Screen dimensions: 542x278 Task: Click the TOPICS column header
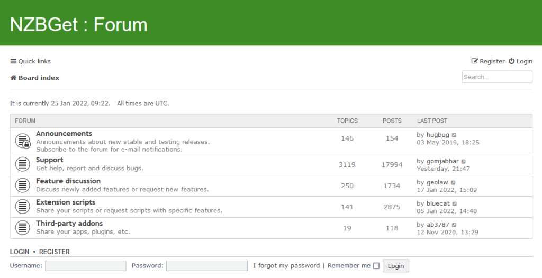(x=347, y=121)
